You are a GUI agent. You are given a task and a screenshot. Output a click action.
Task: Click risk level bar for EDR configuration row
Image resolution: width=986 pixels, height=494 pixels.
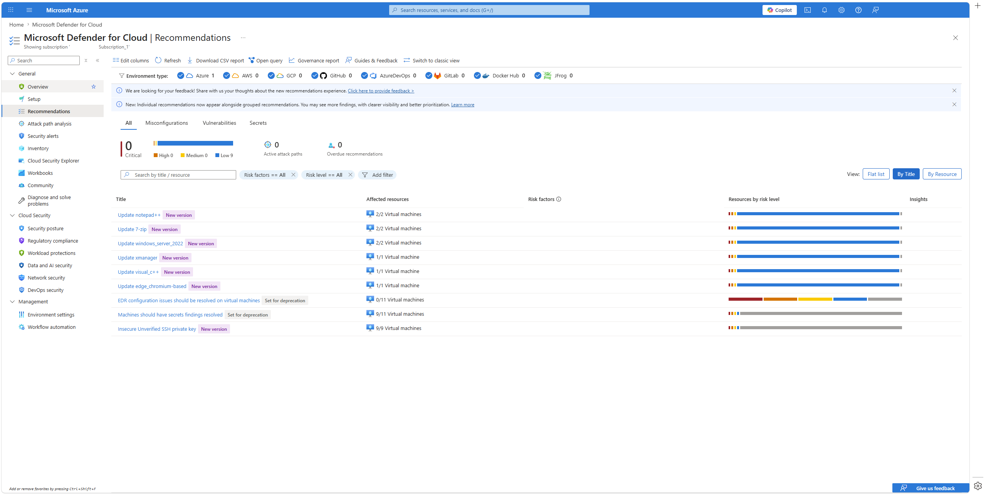[815, 299]
